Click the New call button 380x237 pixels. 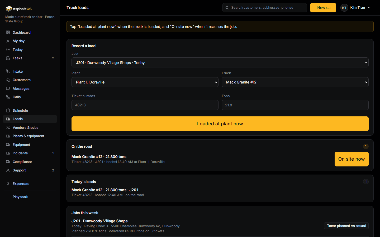point(323,8)
